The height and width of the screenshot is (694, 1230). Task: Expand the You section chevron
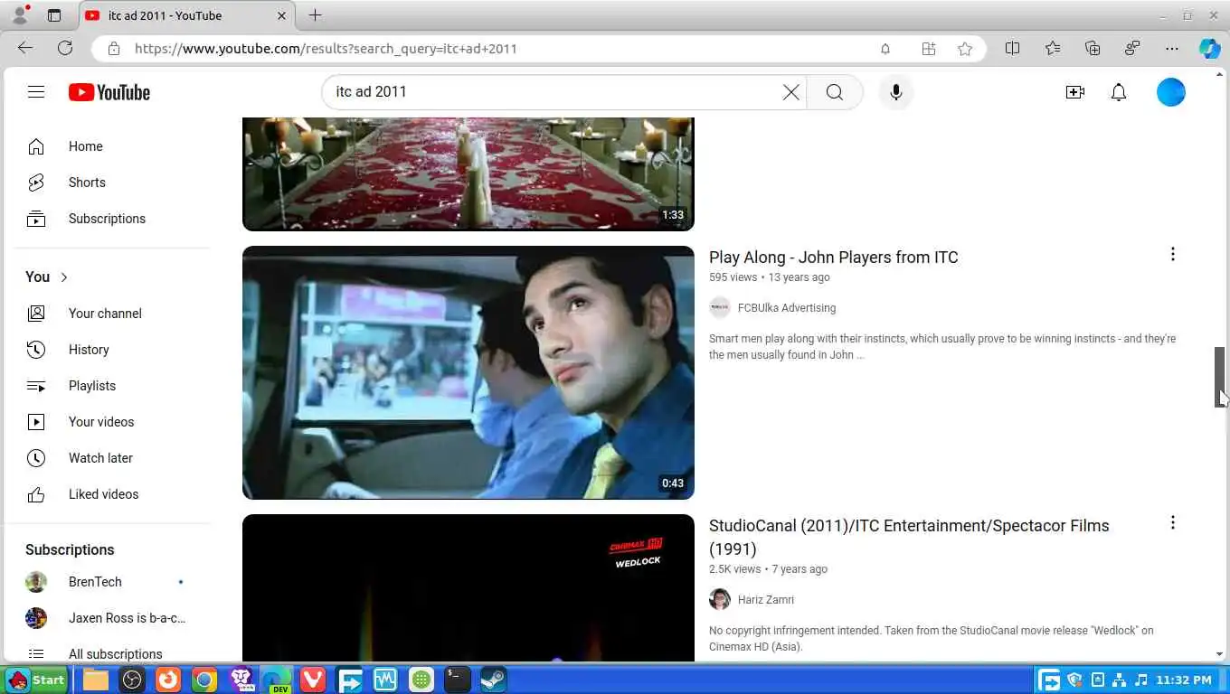coord(64,277)
